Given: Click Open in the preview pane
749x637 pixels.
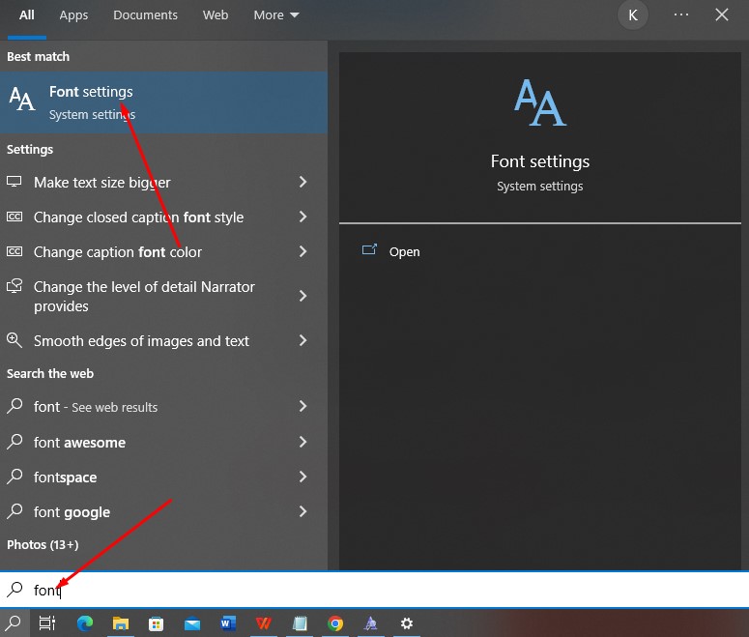Looking at the screenshot, I should coord(404,252).
